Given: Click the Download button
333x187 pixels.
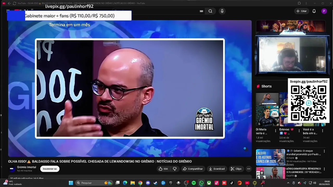Looking at the screenshot, I should tap(216, 169).
